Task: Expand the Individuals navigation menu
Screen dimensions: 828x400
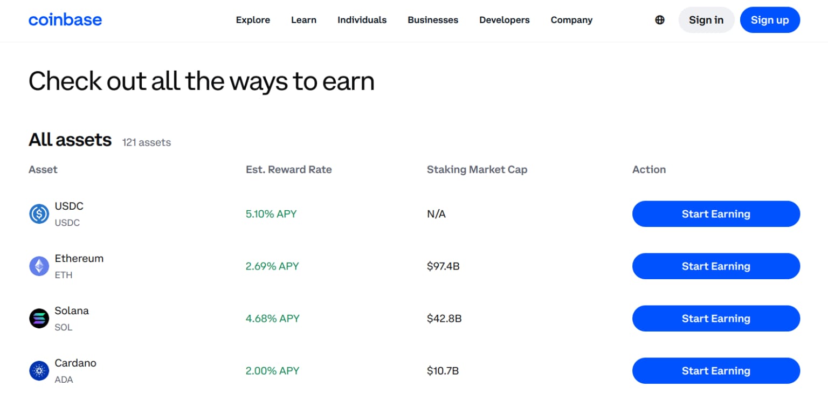Action: (x=362, y=20)
